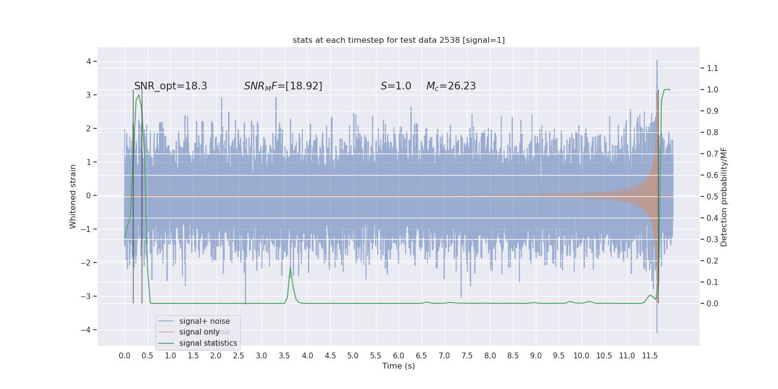Image resolution: width=778 pixels, height=389 pixels.
Task: Click the 11.5 time axis tick label
Action: click(650, 355)
